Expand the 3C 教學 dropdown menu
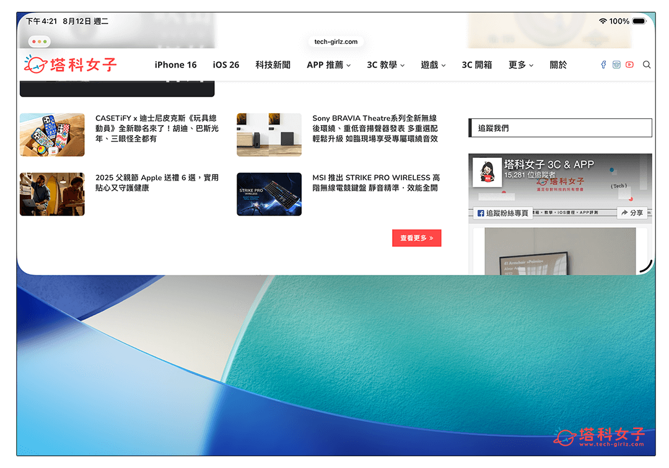This screenshot has height=468, width=669. 385,64
